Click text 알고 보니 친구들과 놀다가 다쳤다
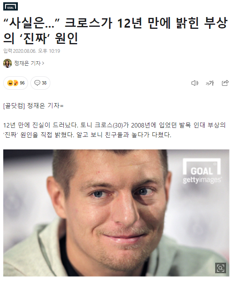This screenshot has height=283, width=233. coord(124,135)
